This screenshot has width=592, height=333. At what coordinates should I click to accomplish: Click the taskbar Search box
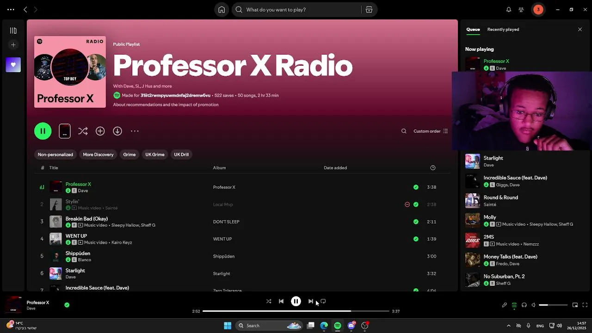269,326
